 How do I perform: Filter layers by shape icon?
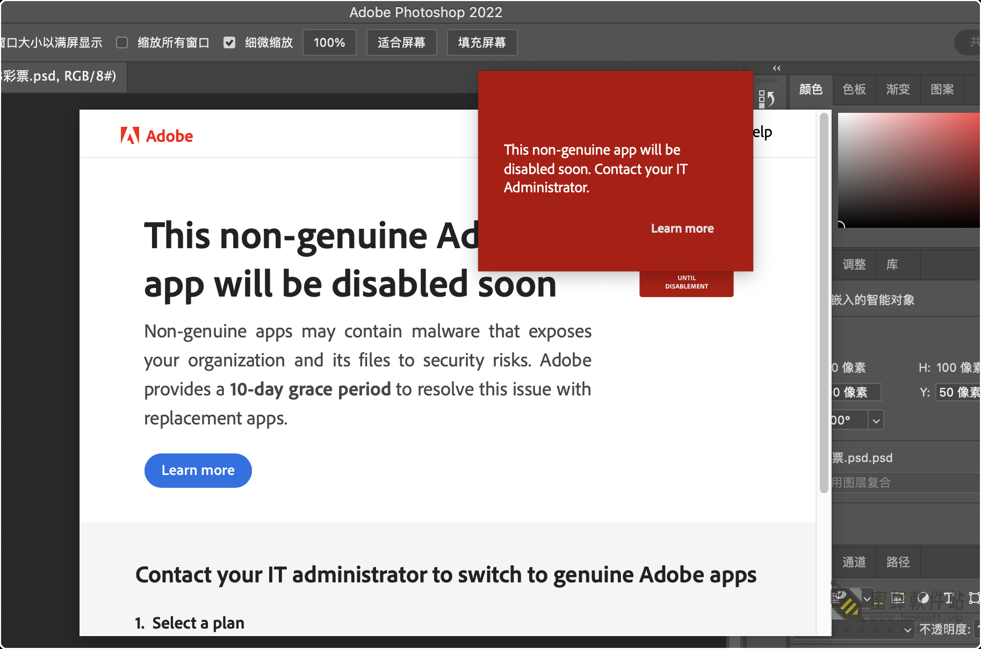pyautogui.click(x=974, y=598)
